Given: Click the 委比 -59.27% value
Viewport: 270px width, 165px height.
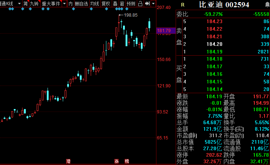Looking at the screenshot, I should point(213,14).
